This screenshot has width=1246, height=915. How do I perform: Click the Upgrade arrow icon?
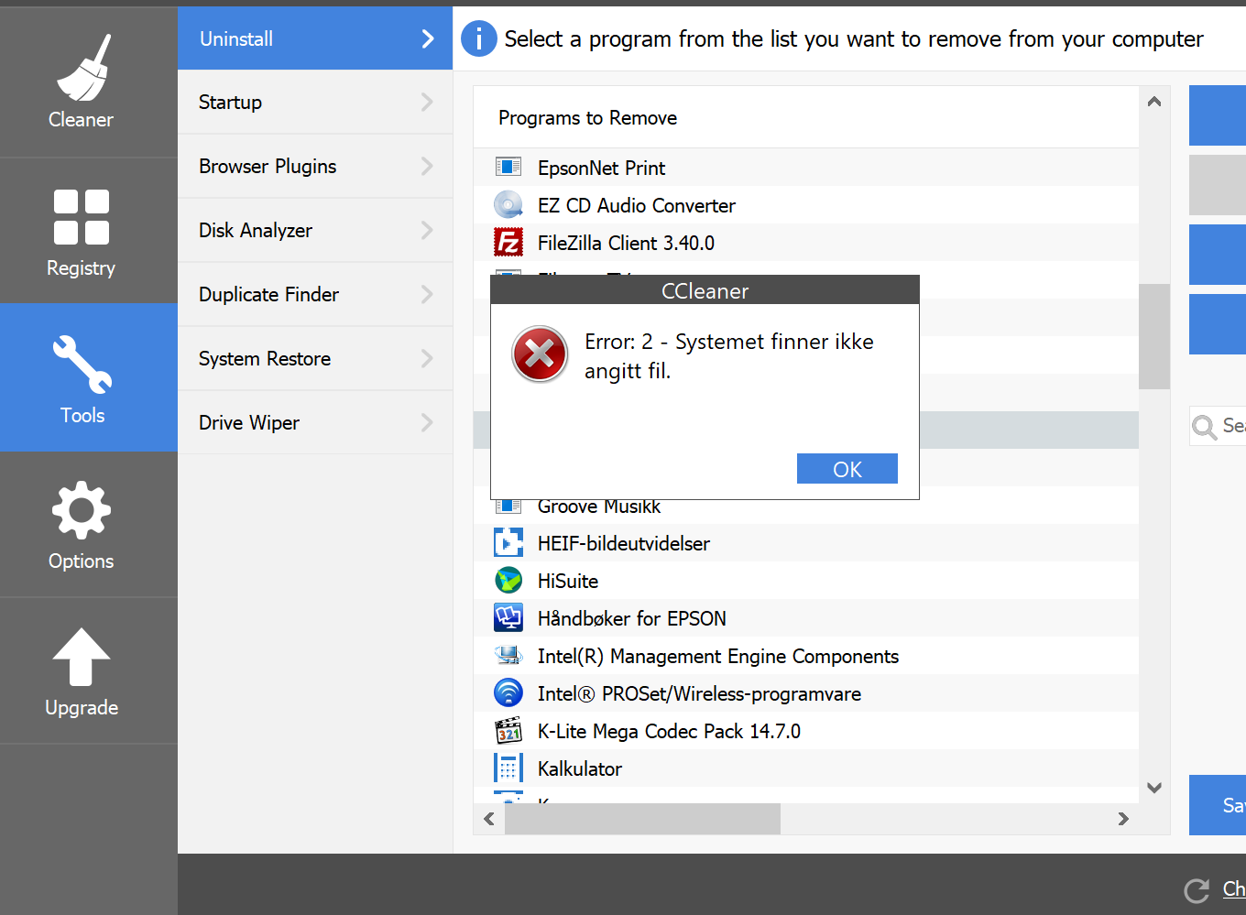pyautogui.click(x=82, y=657)
